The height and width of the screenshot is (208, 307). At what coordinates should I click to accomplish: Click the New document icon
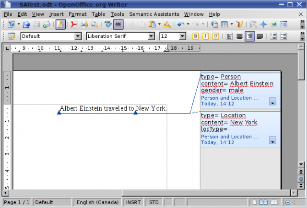point(12,24)
